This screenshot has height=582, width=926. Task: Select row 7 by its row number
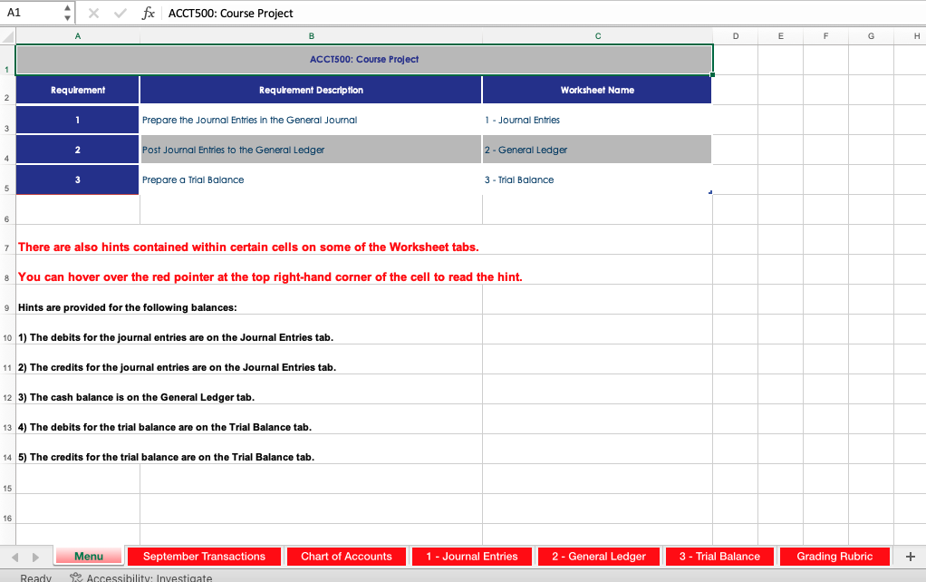coord(7,247)
